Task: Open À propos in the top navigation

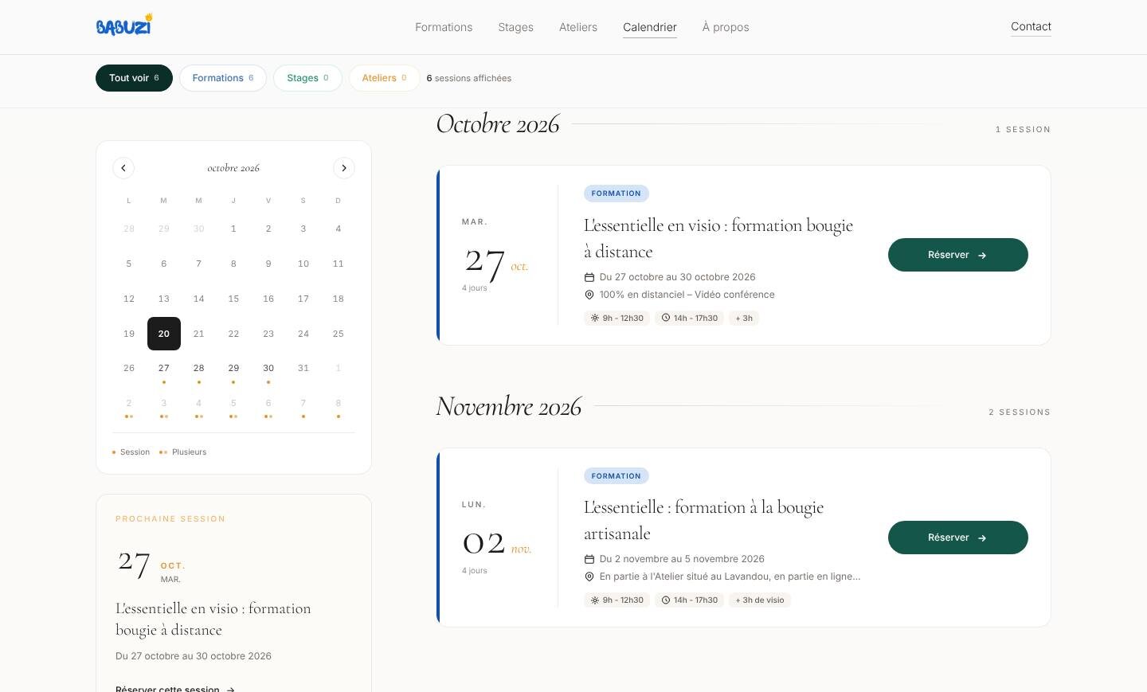Action: [x=726, y=27]
